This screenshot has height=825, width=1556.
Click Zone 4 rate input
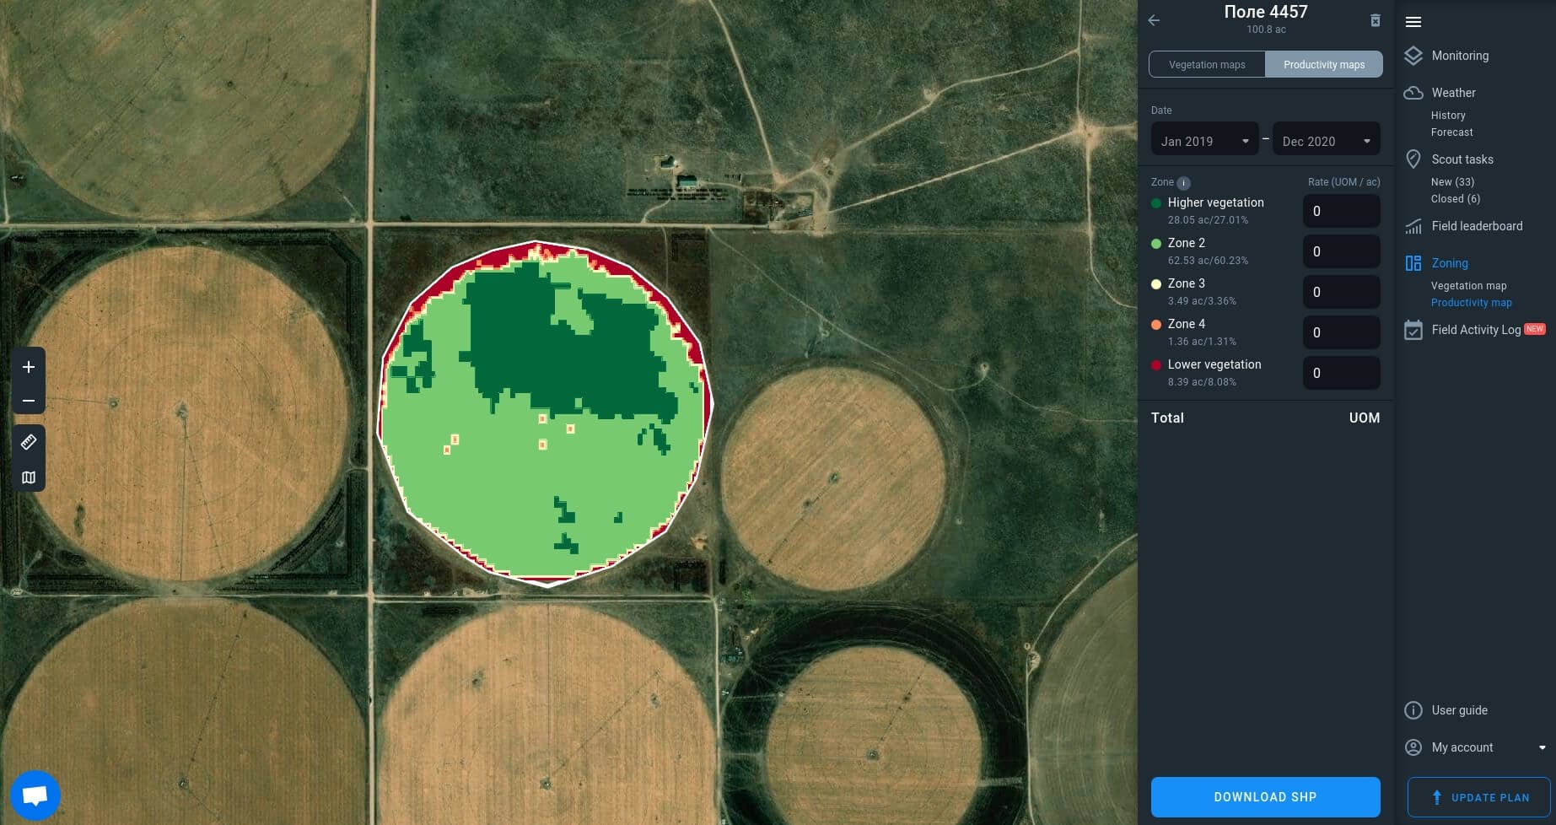click(x=1342, y=332)
